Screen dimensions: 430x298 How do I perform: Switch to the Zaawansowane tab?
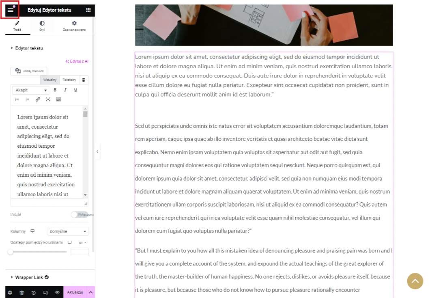[74, 26]
